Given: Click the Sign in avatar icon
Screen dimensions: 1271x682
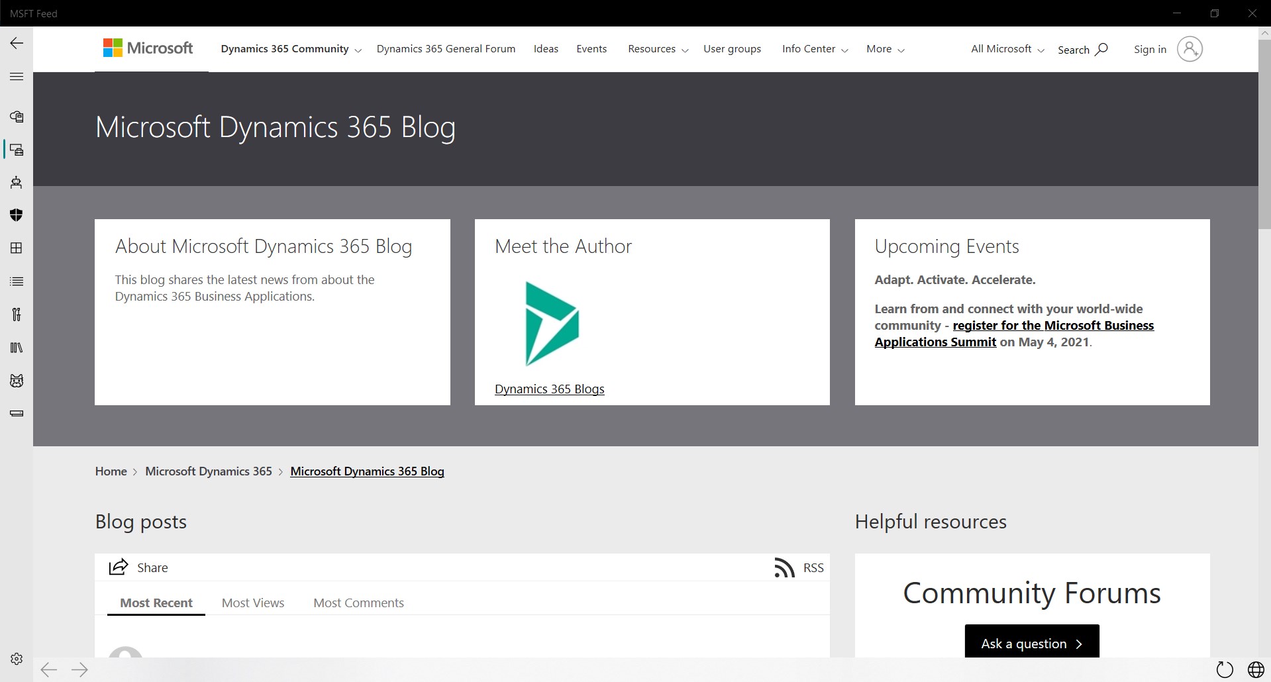Looking at the screenshot, I should (x=1190, y=49).
